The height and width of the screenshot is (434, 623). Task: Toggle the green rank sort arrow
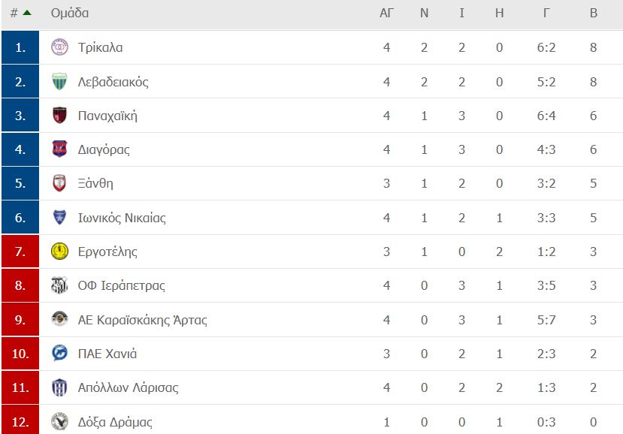click(27, 13)
